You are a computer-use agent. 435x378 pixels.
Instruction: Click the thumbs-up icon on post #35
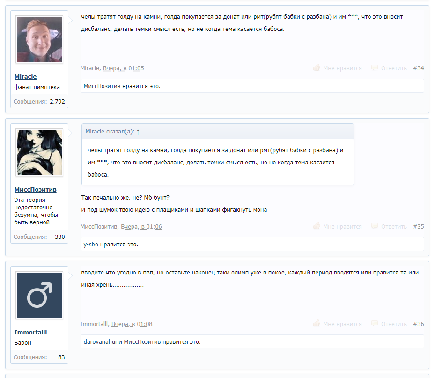pos(317,227)
